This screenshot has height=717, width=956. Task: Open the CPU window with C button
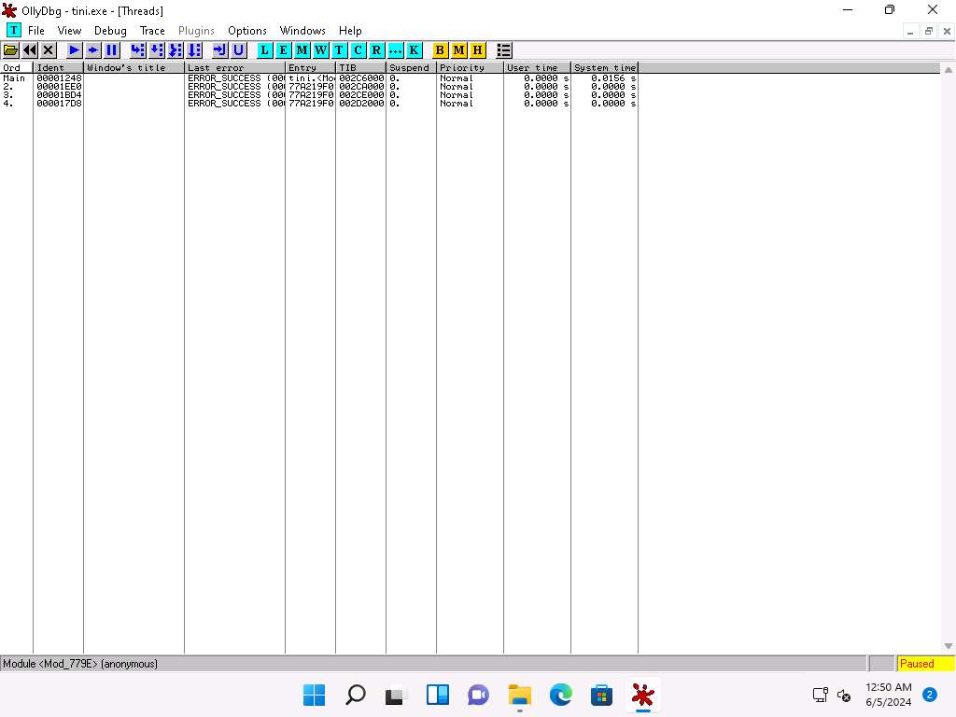[x=358, y=49]
